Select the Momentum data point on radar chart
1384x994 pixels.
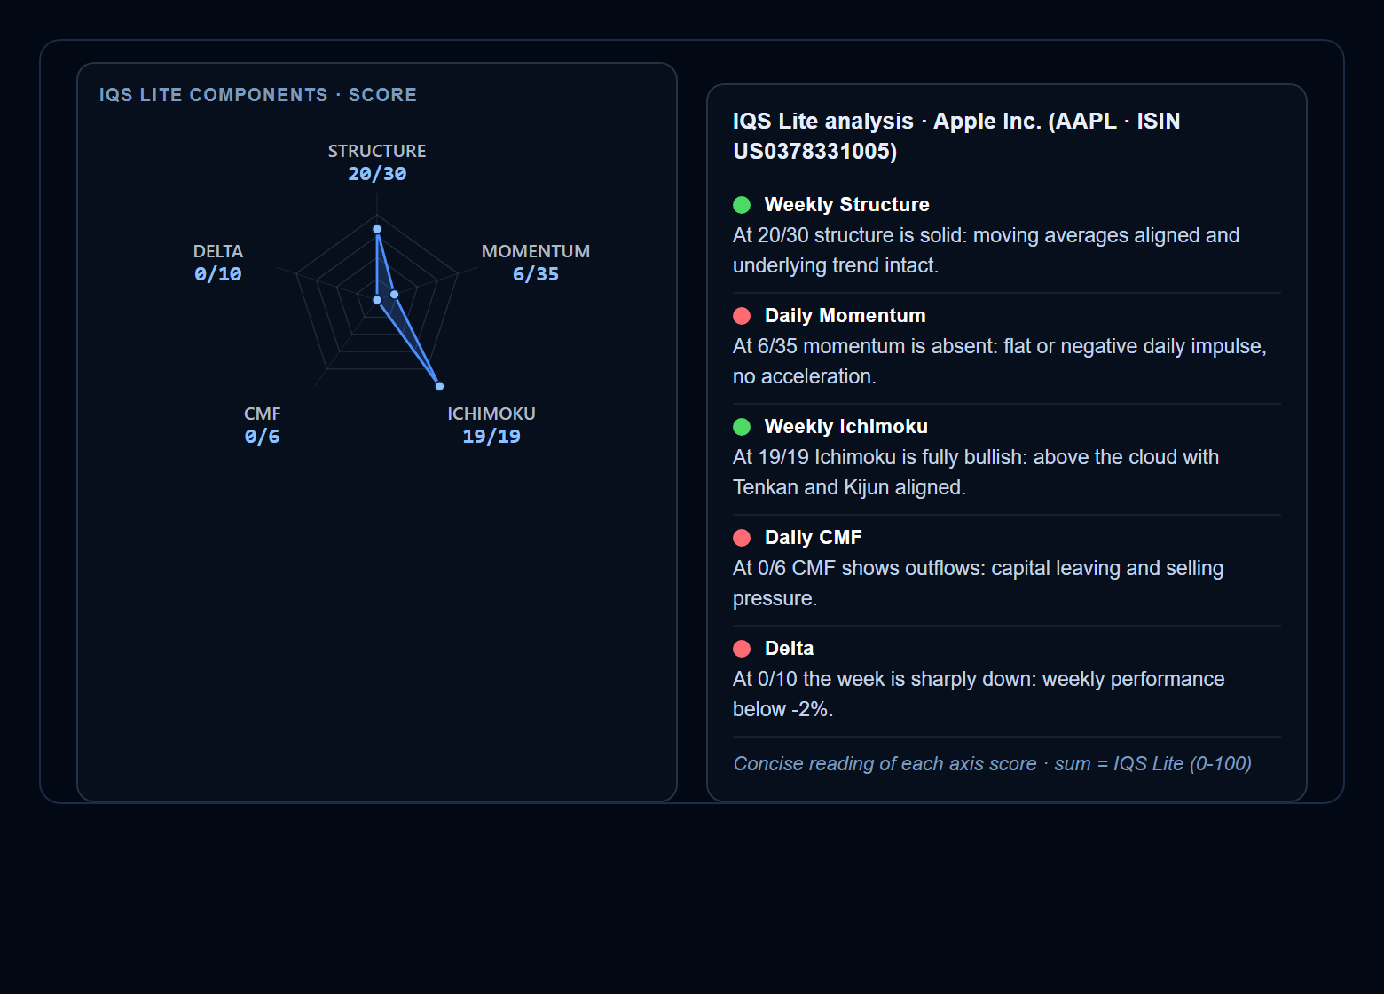[394, 295]
